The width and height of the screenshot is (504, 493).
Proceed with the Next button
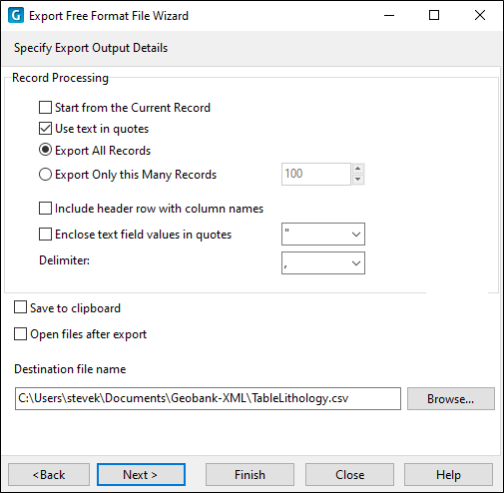click(141, 475)
